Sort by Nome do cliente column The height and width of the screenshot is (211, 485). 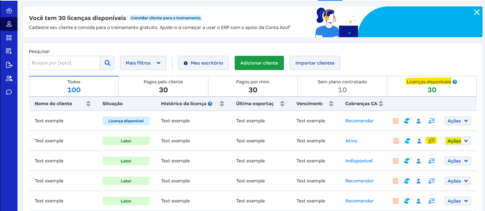[88, 103]
